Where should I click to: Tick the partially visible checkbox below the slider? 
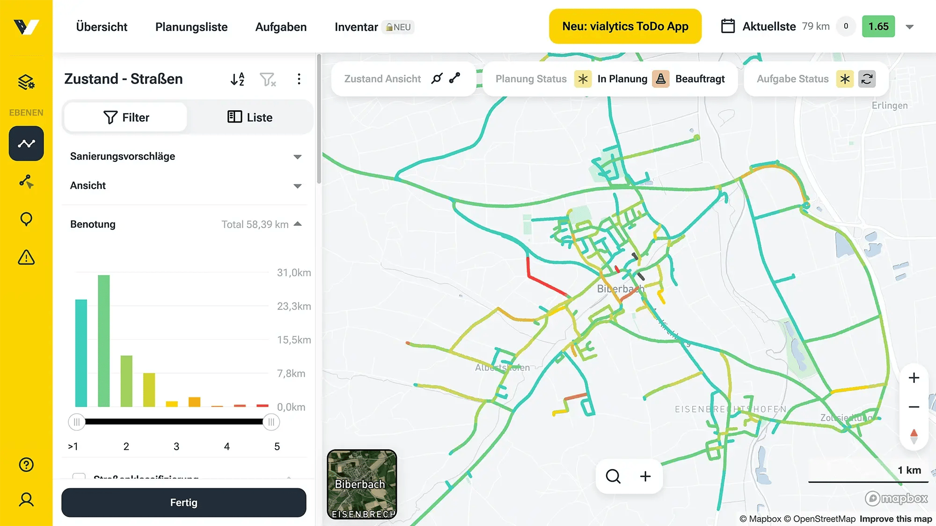(79, 476)
